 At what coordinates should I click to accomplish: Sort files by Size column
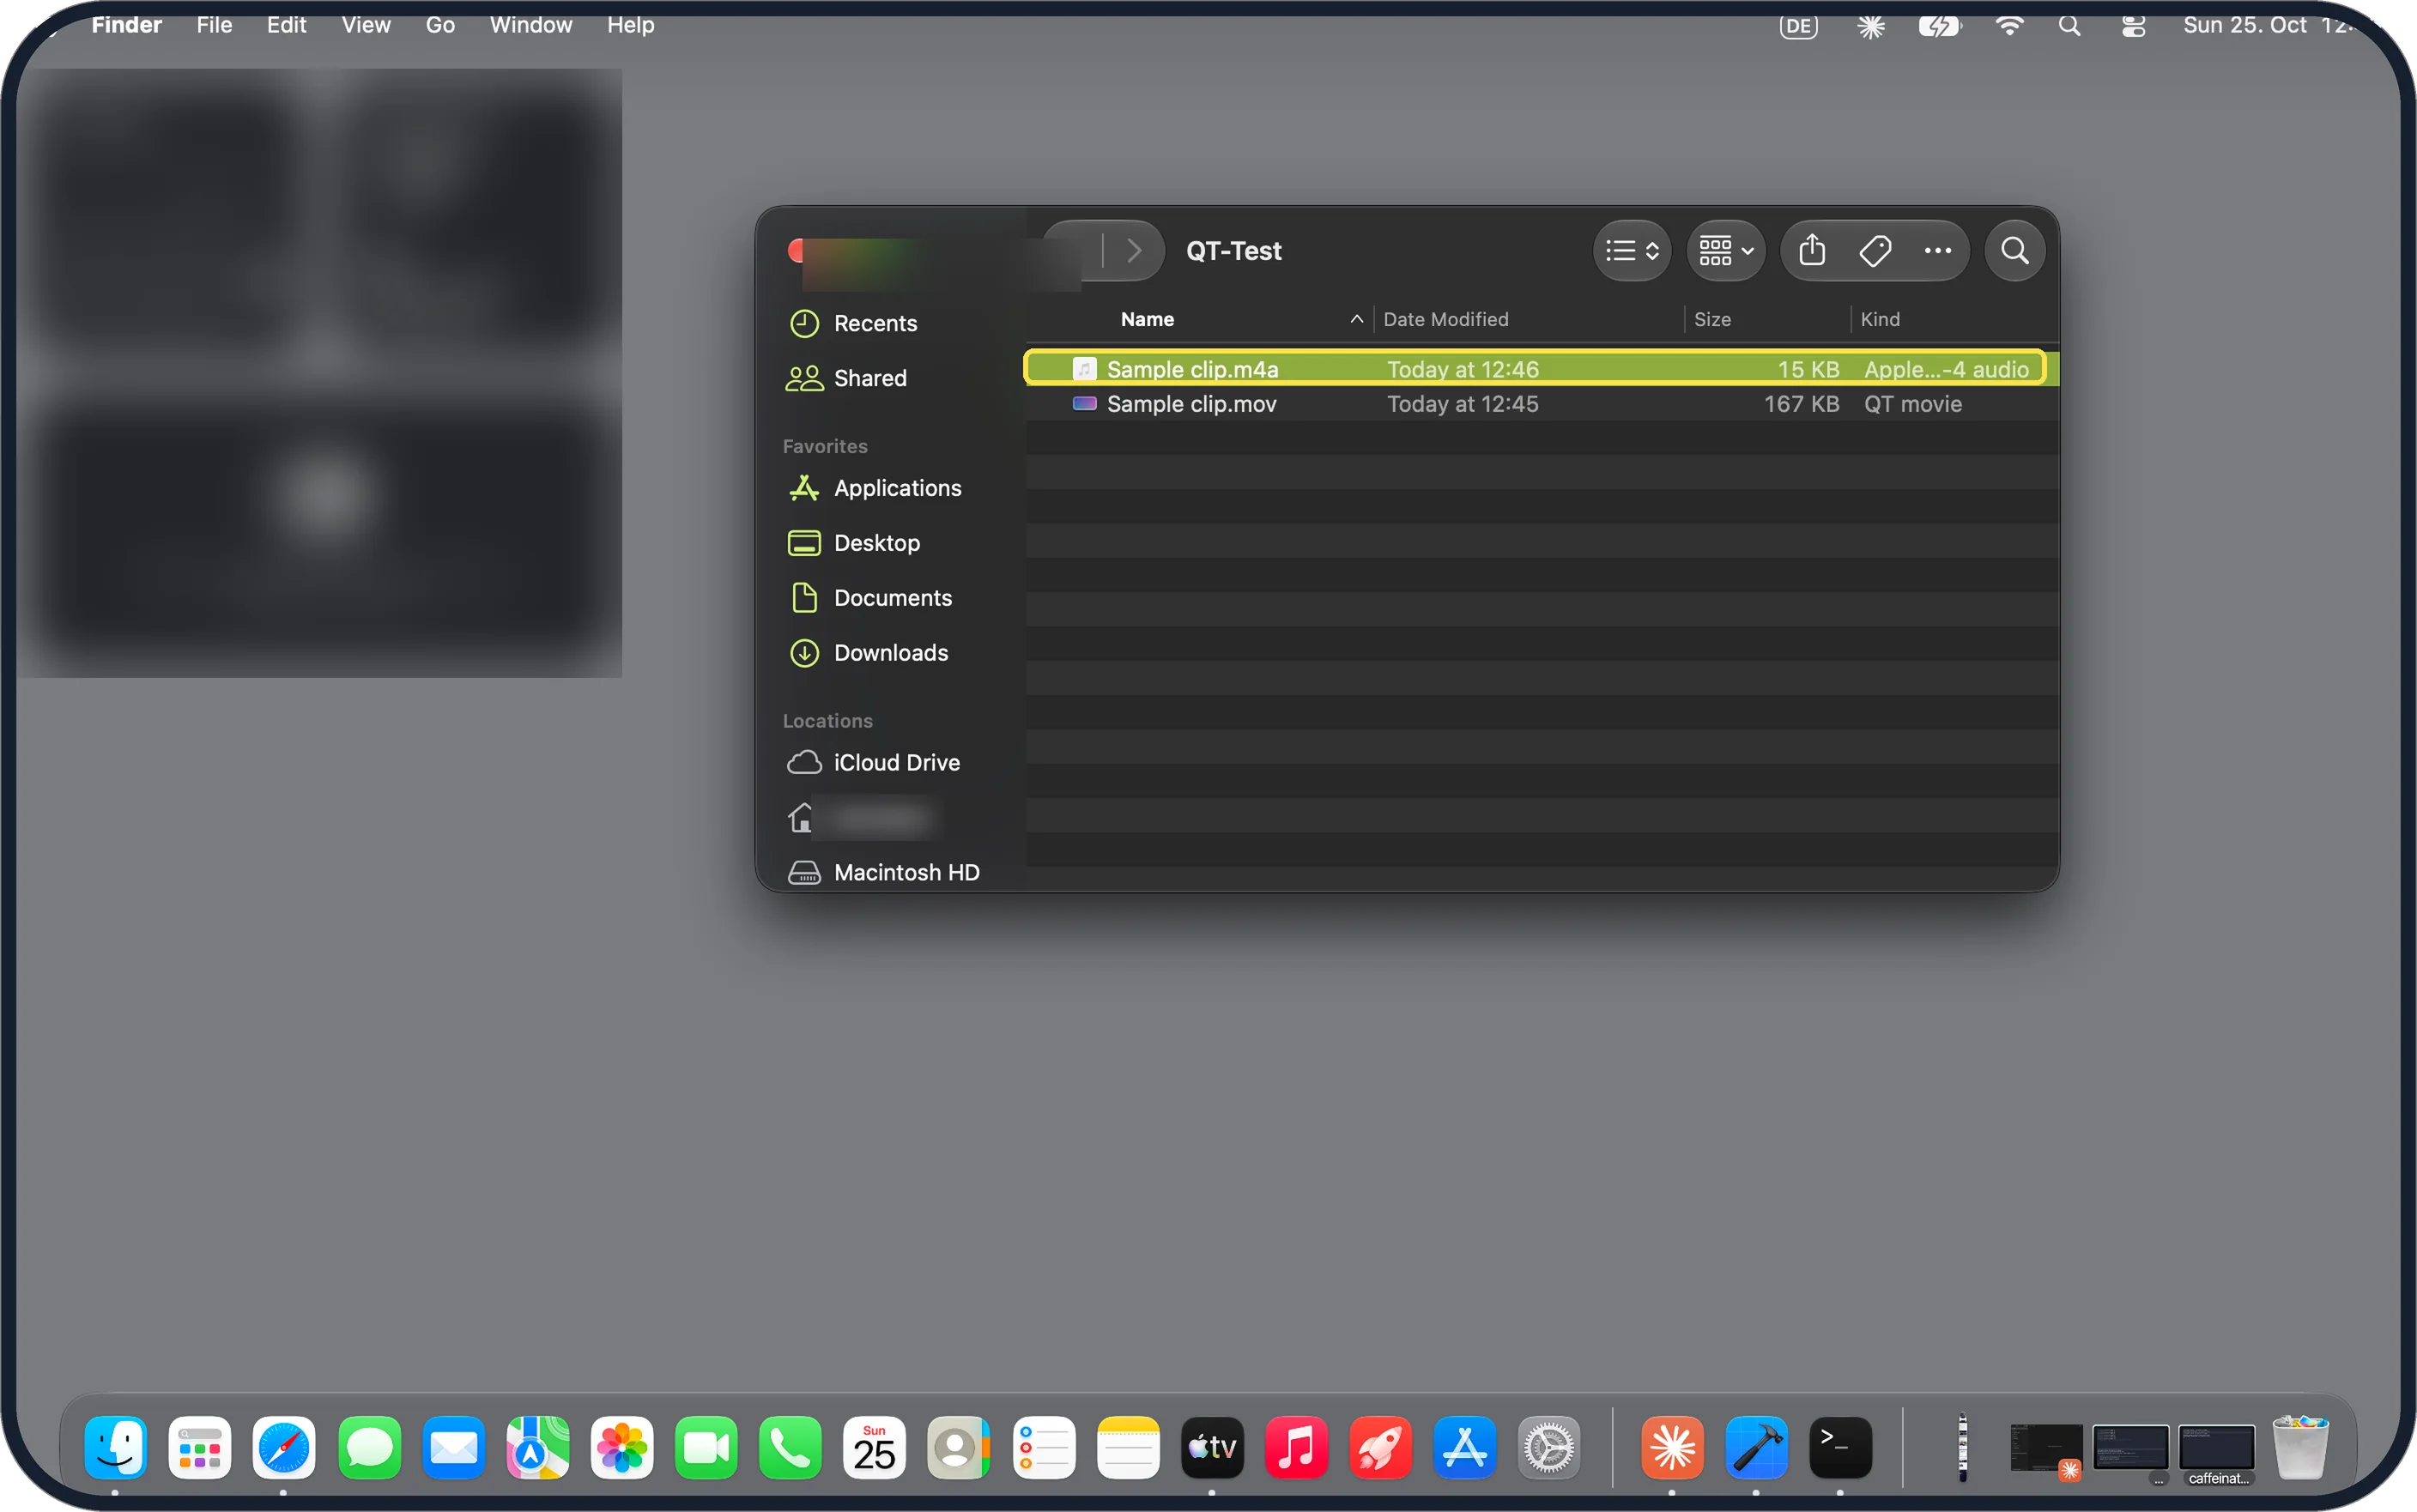(x=1712, y=319)
